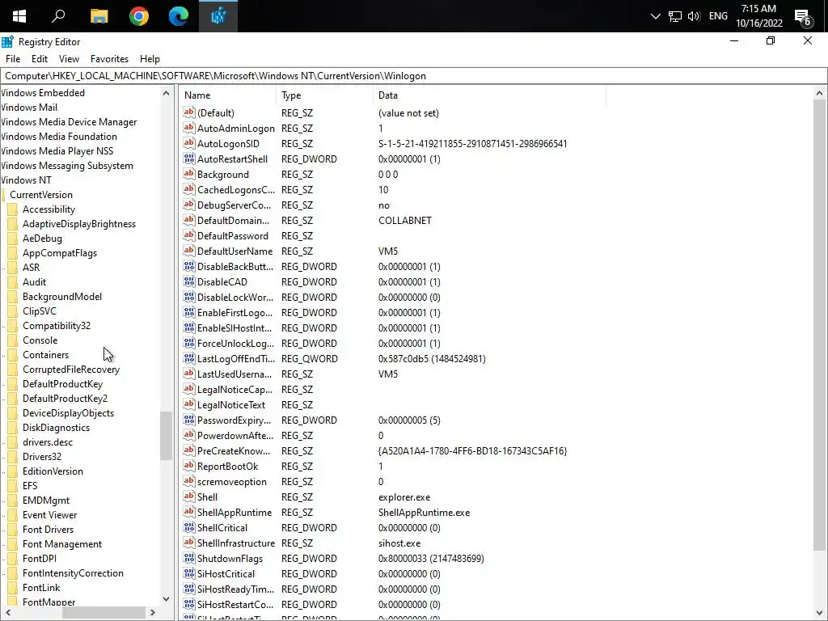The width and height of the screenshot is (828, 621).
Task: Click the Accessibility folder icon
Action: 13,209
